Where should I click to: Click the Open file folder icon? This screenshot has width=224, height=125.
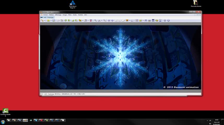pyautogui.click(x=48, y=21)
